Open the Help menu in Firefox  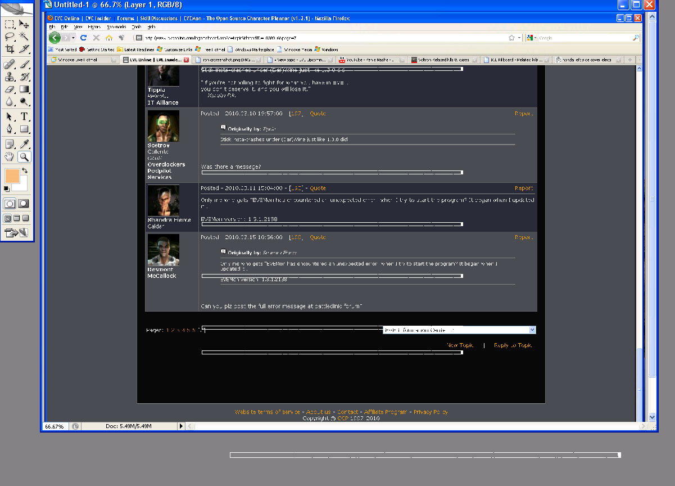click(x=151, y=27)
